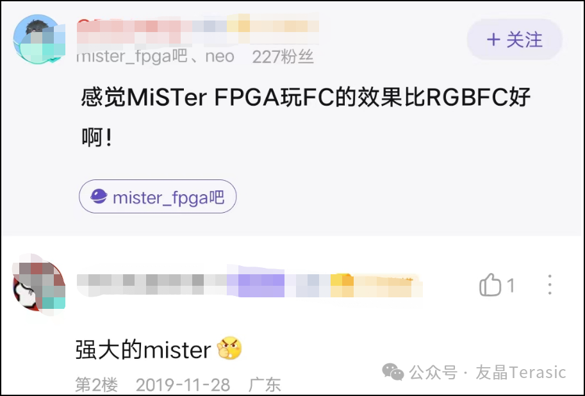585x396 pixels.
Task: Click the comment text 强大的mister
Action: tap(144, 350)
